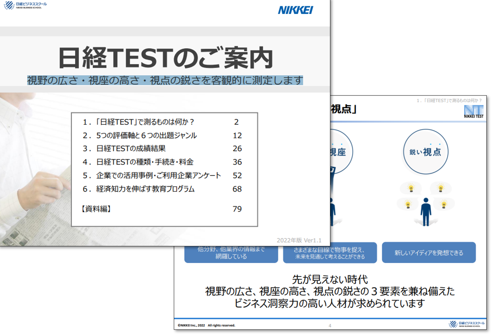This screenshot has height=334, width=491.
Task: Click page number 52 in the contents
Action: coord(237,176)
